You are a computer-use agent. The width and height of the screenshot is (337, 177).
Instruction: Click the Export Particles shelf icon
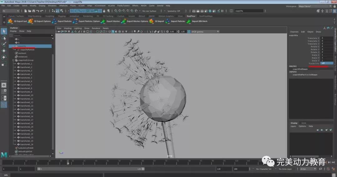[54, 21]
